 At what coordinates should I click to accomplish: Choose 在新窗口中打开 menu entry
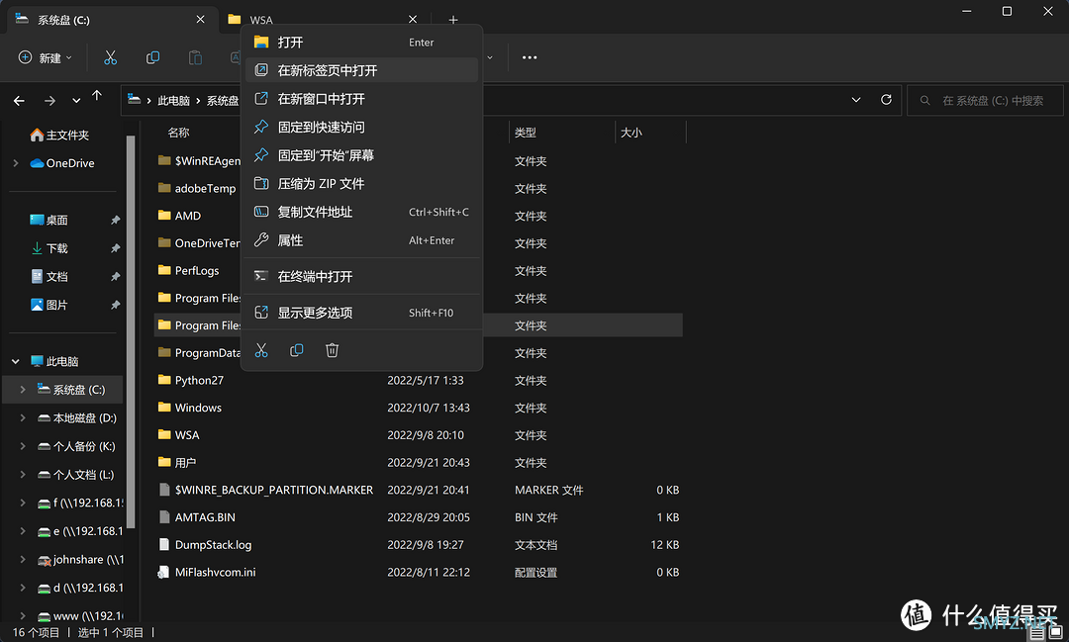tap(361, 99)
